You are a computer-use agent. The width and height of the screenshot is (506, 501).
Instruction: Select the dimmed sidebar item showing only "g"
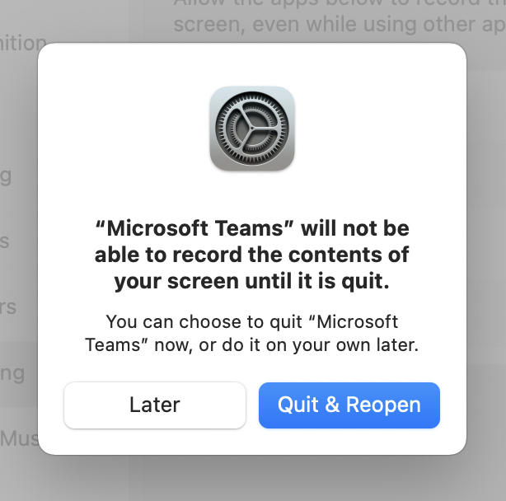pos(6,176)
